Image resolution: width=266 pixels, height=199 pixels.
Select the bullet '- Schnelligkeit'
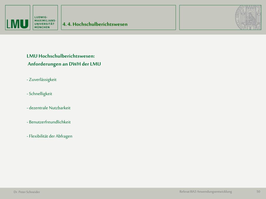39,94
